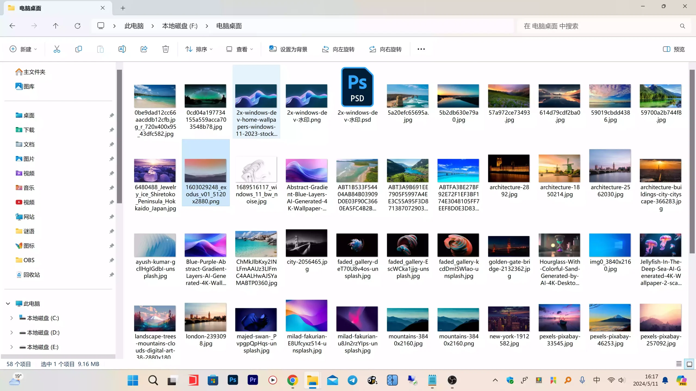Screen dimensions: 696x391
Task: Click the Delete trash icon
Action: coord(166,49)
